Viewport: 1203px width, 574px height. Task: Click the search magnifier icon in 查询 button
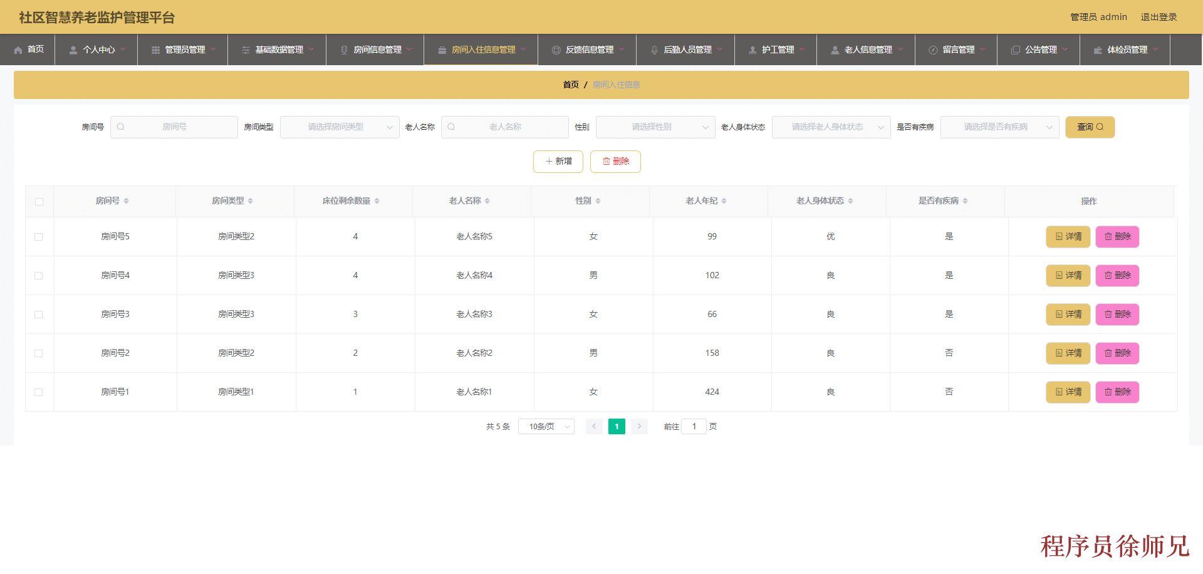pos(1100,127)
